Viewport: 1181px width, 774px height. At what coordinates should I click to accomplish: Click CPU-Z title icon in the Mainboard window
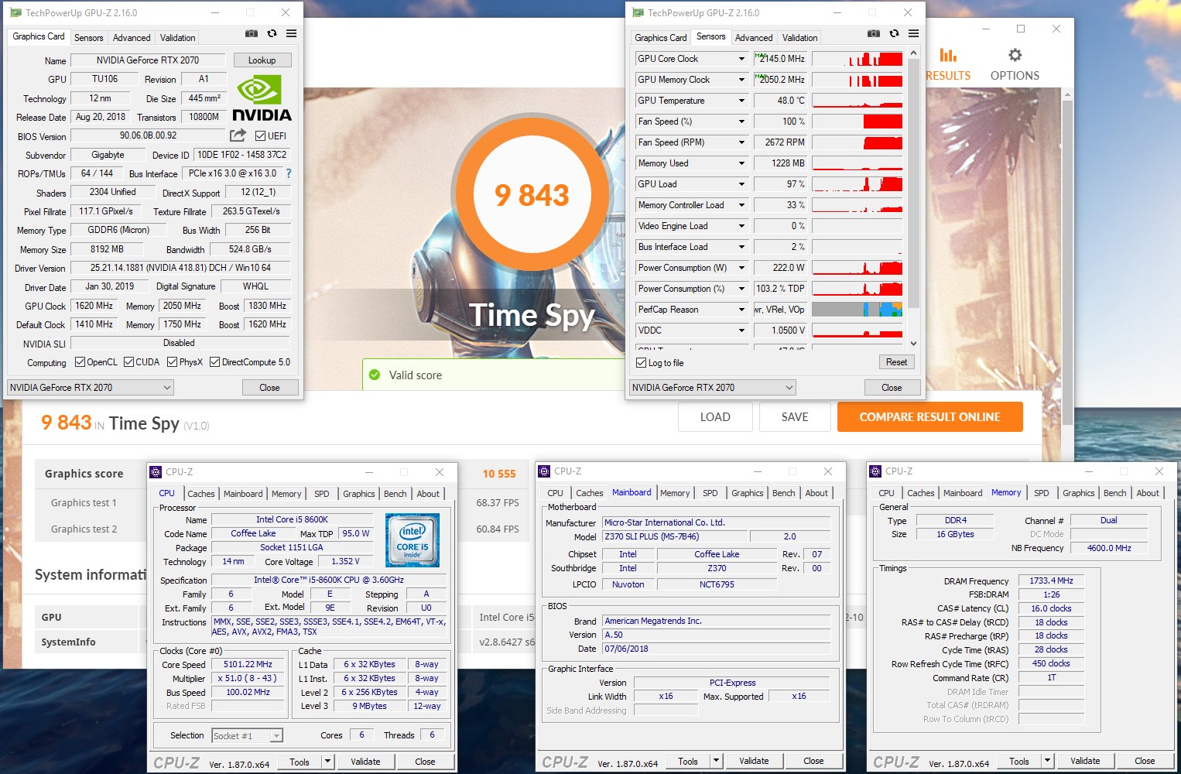pos(544,471)
